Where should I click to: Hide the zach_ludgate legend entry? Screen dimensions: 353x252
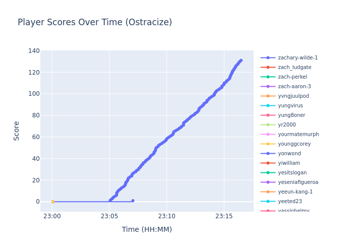tap(295, 68)
